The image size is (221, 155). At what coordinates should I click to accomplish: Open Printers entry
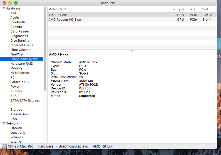pos(16,91)
